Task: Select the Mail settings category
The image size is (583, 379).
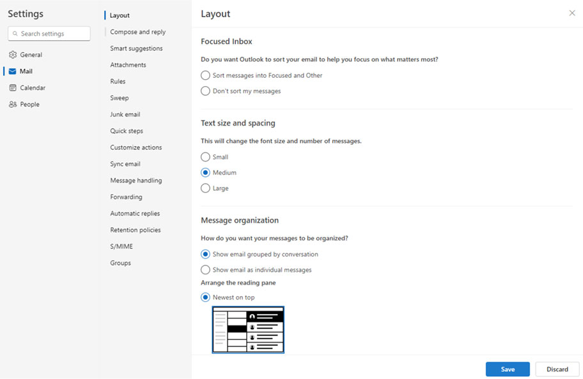Action: [x=21, y=71]
